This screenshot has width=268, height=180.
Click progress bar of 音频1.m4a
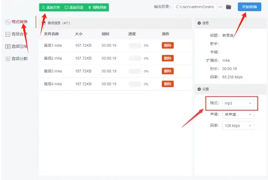135,46
